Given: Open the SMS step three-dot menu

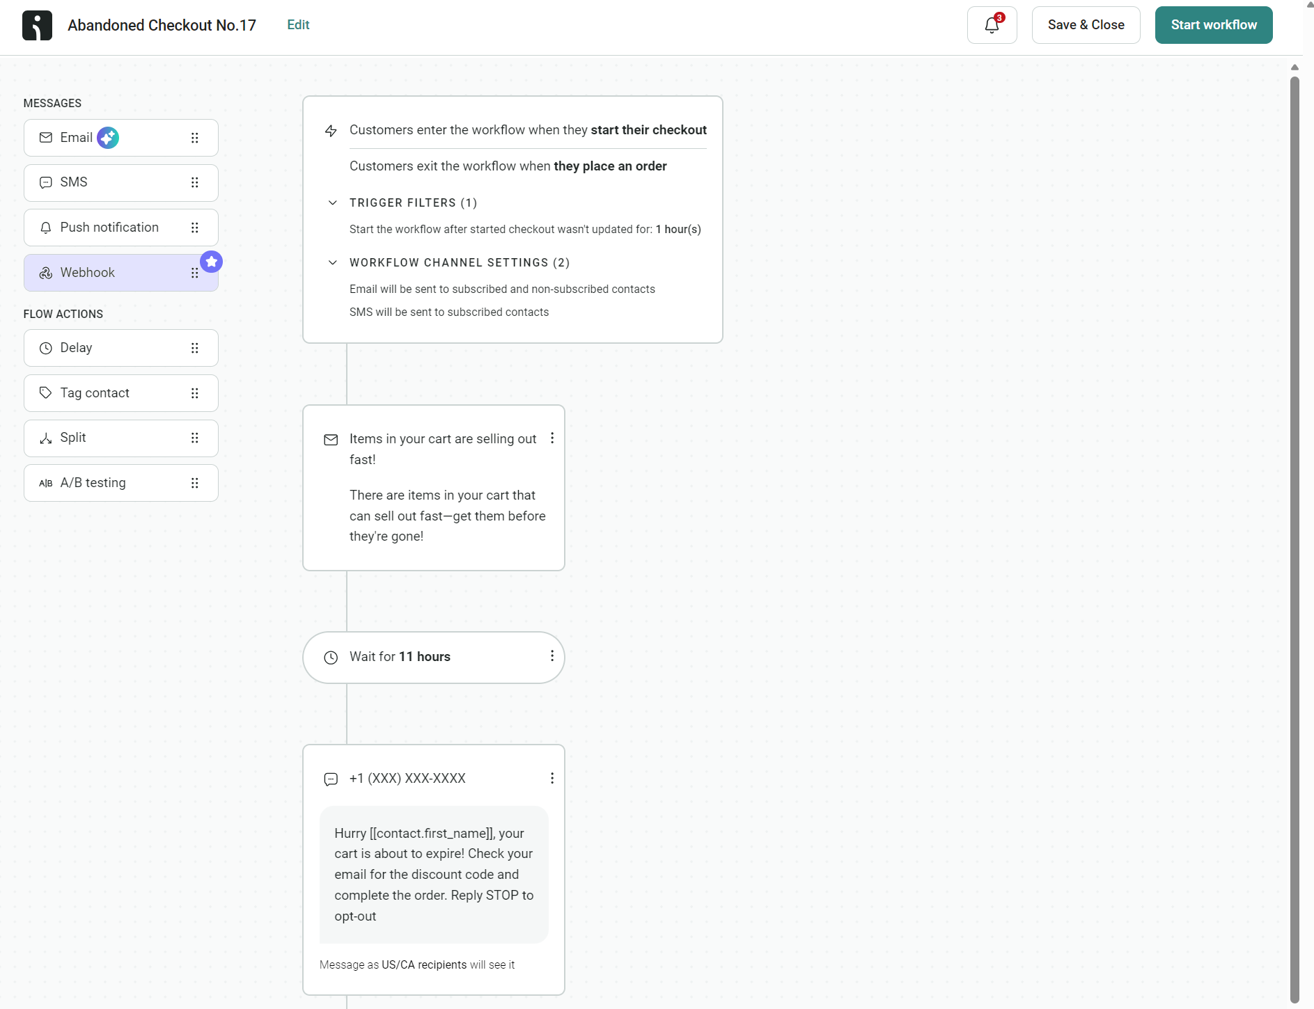Looking at the screenshot, I should click(552, 778).
